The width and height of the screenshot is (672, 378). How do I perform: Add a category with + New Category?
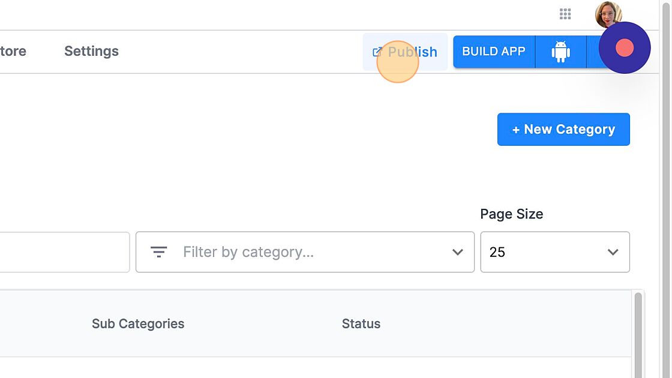563,130
